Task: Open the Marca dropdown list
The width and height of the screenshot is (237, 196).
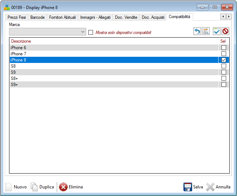Action: [x=83, y=32]
